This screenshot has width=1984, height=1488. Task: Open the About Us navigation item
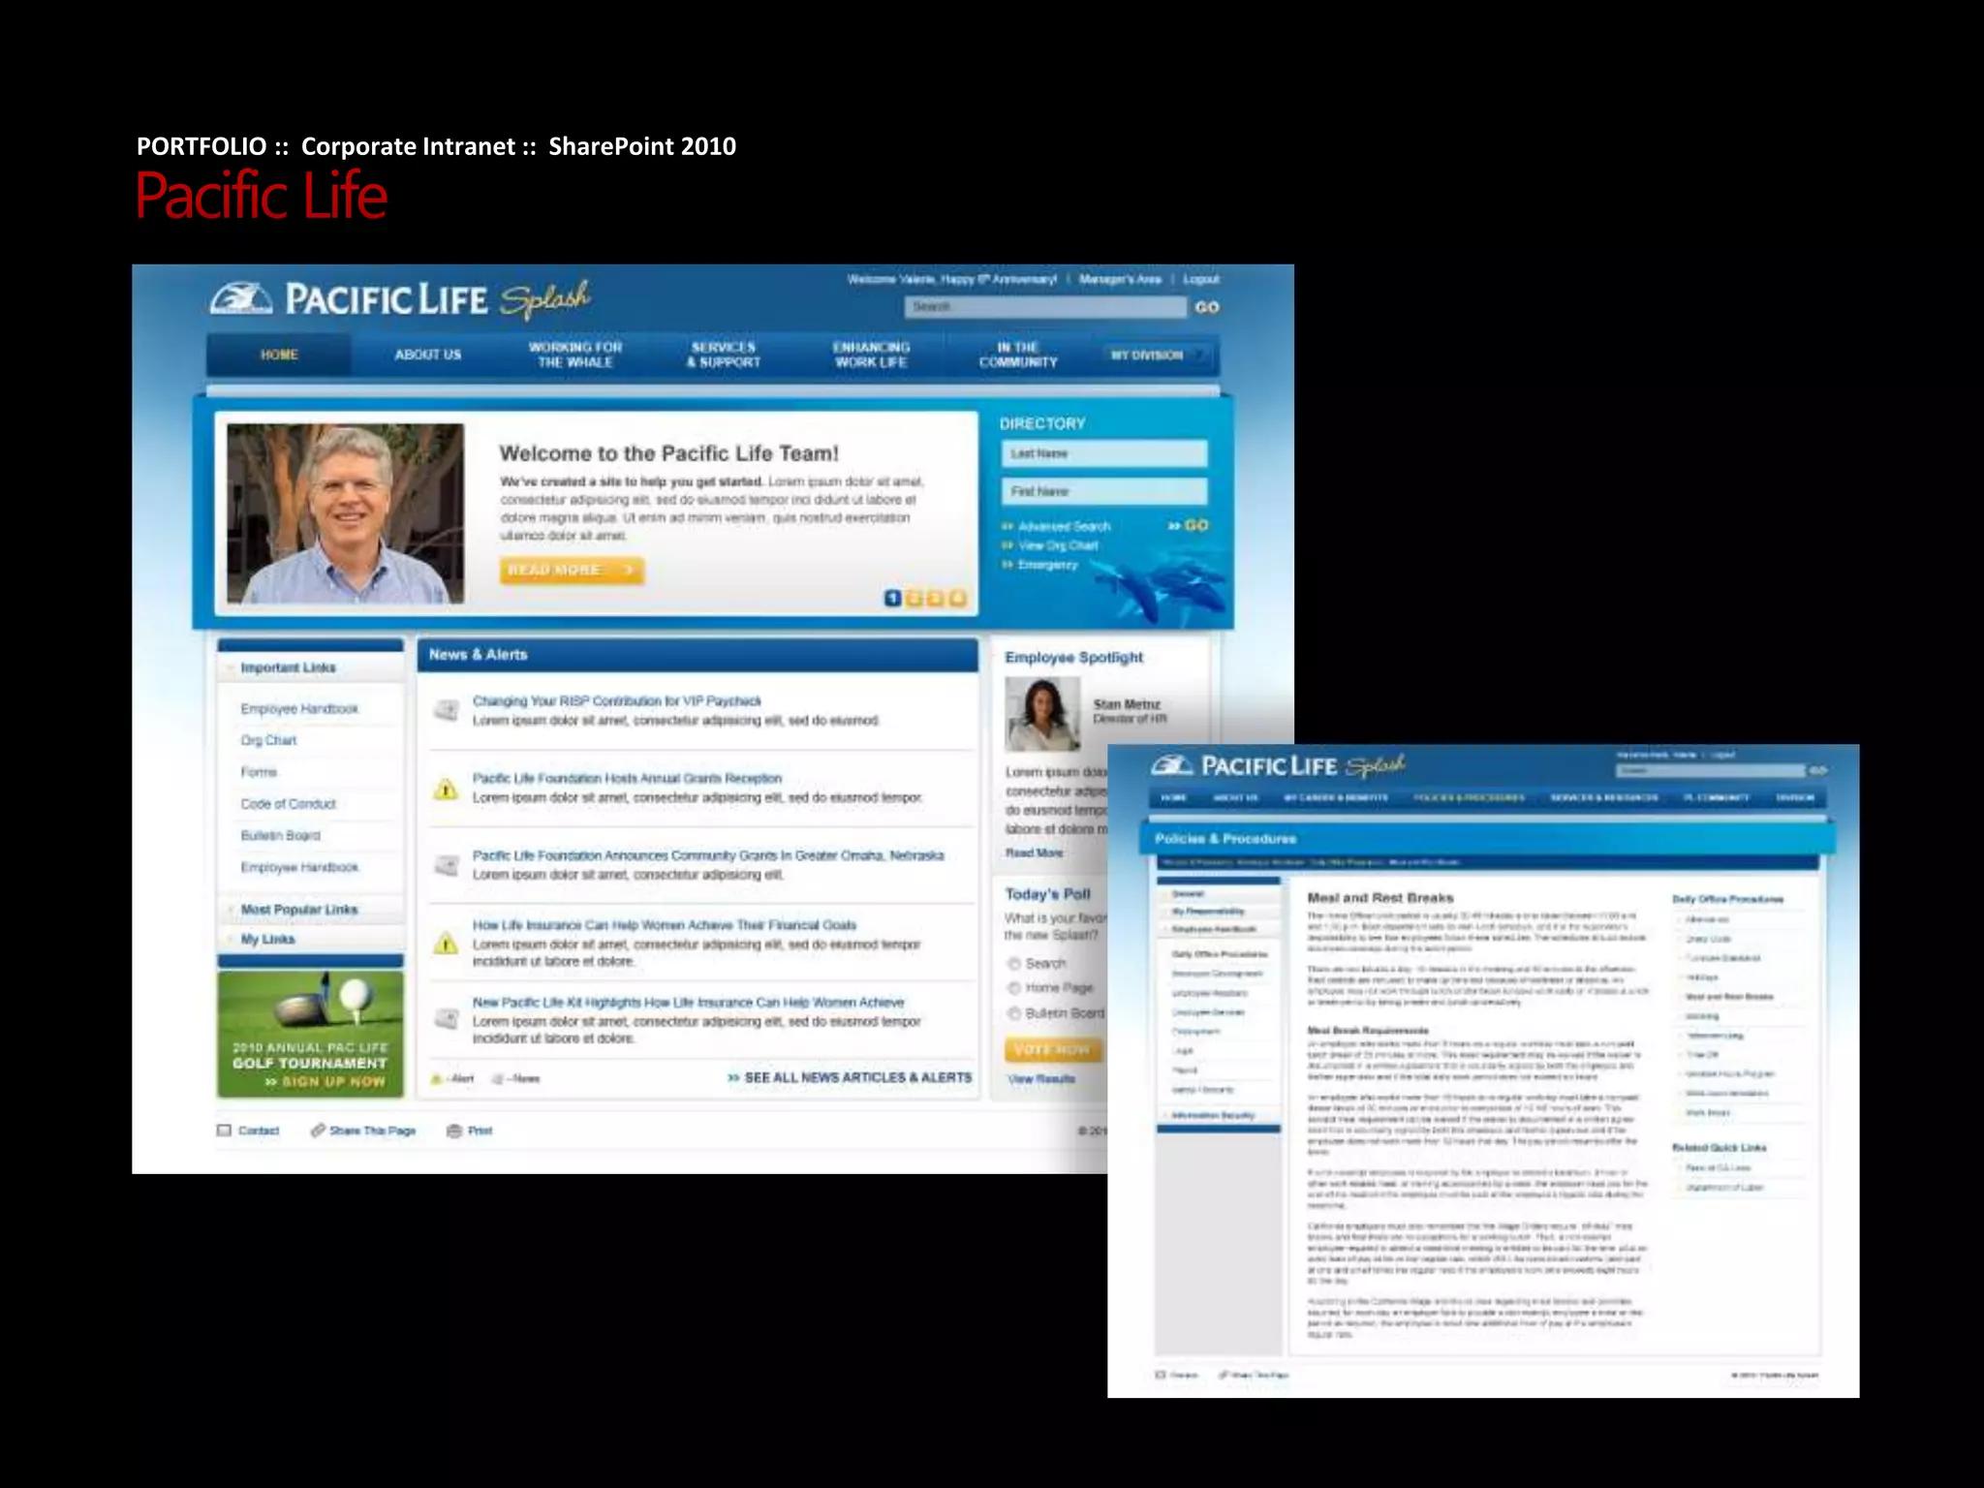[427, 355]
